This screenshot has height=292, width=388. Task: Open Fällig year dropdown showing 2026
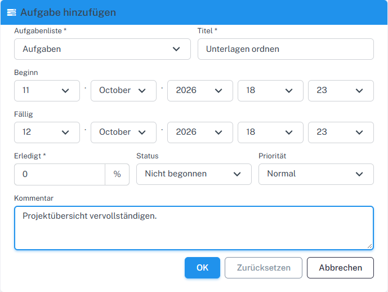coord(200,132)
